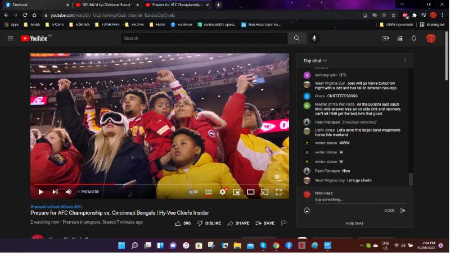Viewport: 450px width, 254px height.
Task: Click HIDE CHAT
Action: (355, 223)
